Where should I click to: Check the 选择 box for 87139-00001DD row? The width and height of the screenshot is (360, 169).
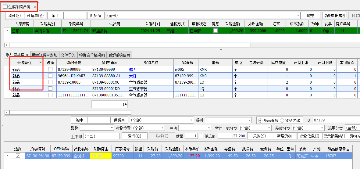point(50,89)
